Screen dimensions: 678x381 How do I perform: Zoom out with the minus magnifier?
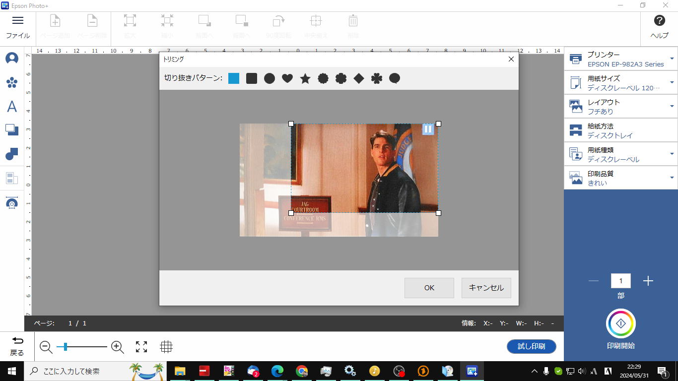[x=46, y=347]
